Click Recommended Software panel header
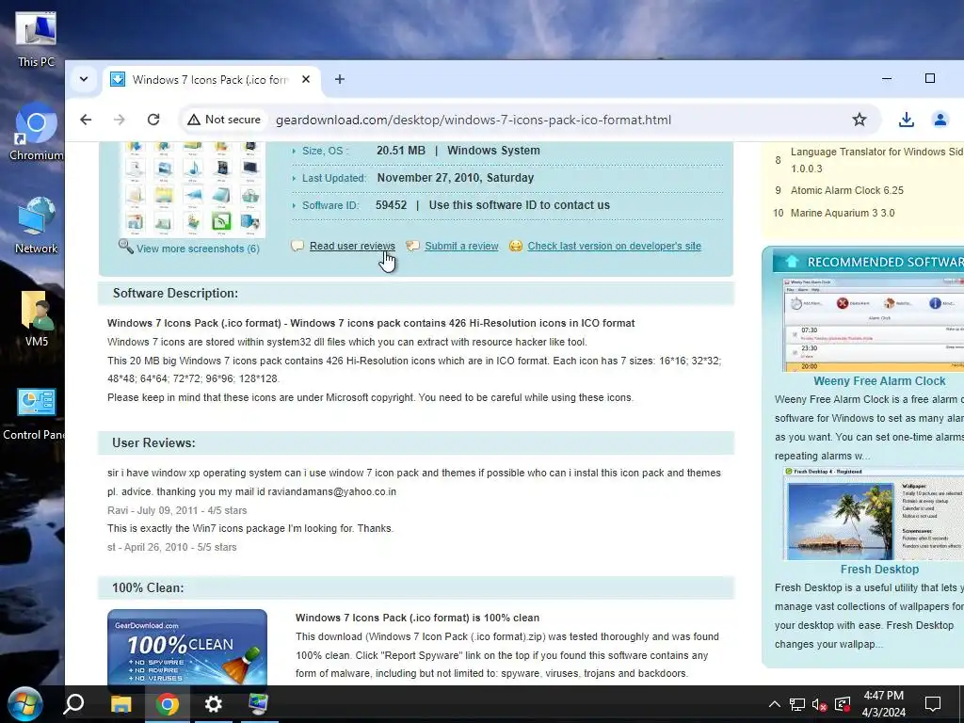 [x=868, y=262]
